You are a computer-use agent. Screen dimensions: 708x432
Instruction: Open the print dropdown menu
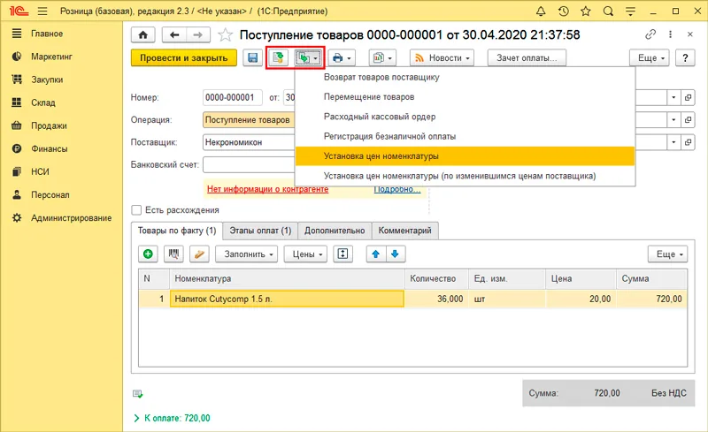pos(341,57)
